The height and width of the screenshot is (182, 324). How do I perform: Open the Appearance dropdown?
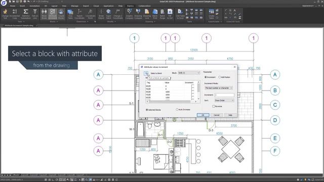pyautogui.click(x=308, y=6)
